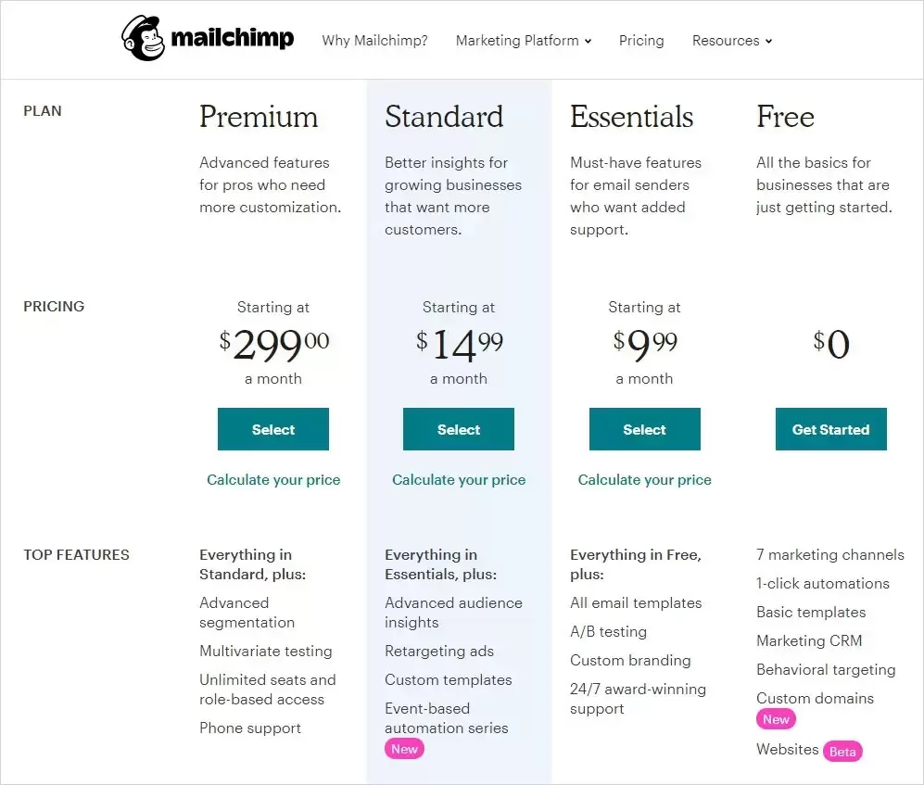Open the chevron next to Marketing Platform
924x785 pixels.
pyautogui.click(x=587, y=41)
